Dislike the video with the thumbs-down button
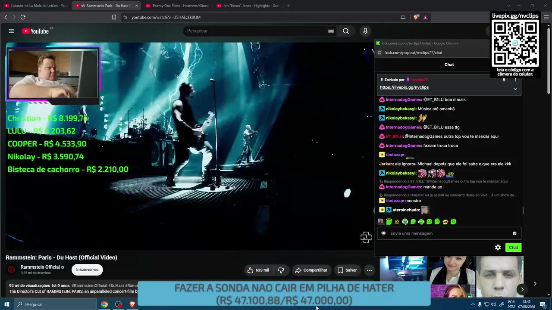This screenshot has height=310, width=552. 281,270
